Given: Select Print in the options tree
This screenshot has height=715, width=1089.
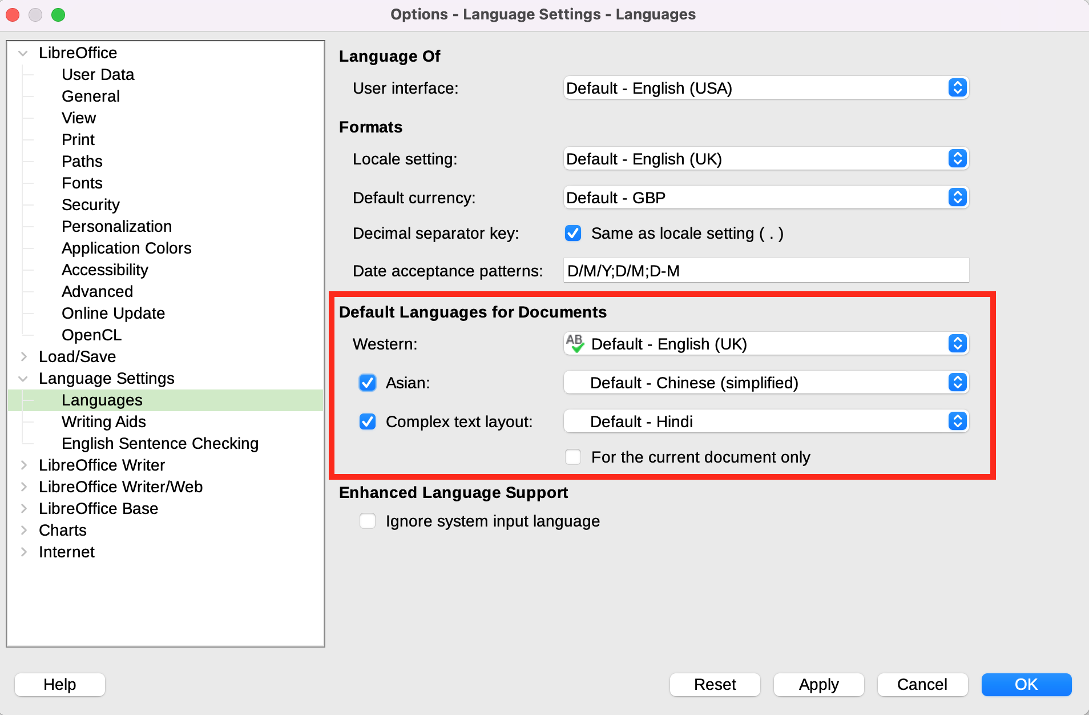Looking at the screenshot, I should 78,139.
